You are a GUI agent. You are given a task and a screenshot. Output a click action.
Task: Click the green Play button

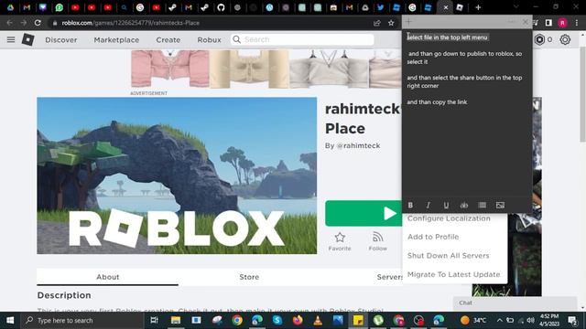(x=364, y=213)
